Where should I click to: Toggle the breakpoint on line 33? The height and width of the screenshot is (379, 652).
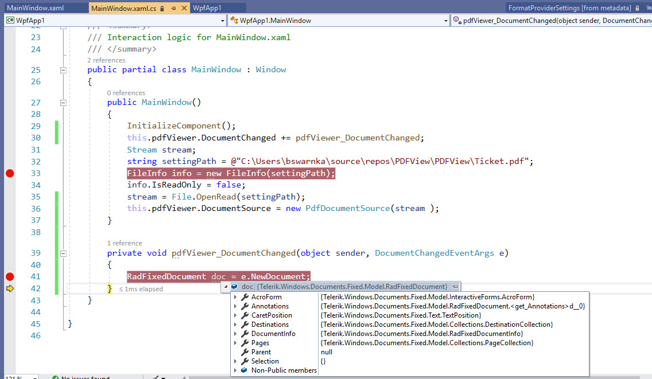point(10,173)
